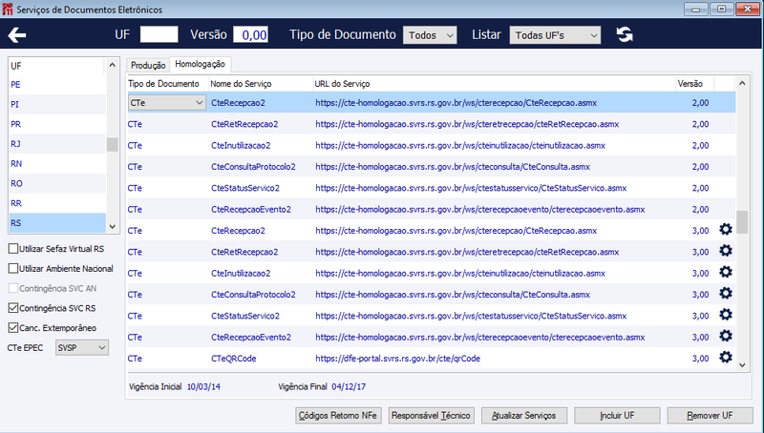Screen dimensions: 764x433
Task: Select RO in the UF list
Action: click(57, 183)
